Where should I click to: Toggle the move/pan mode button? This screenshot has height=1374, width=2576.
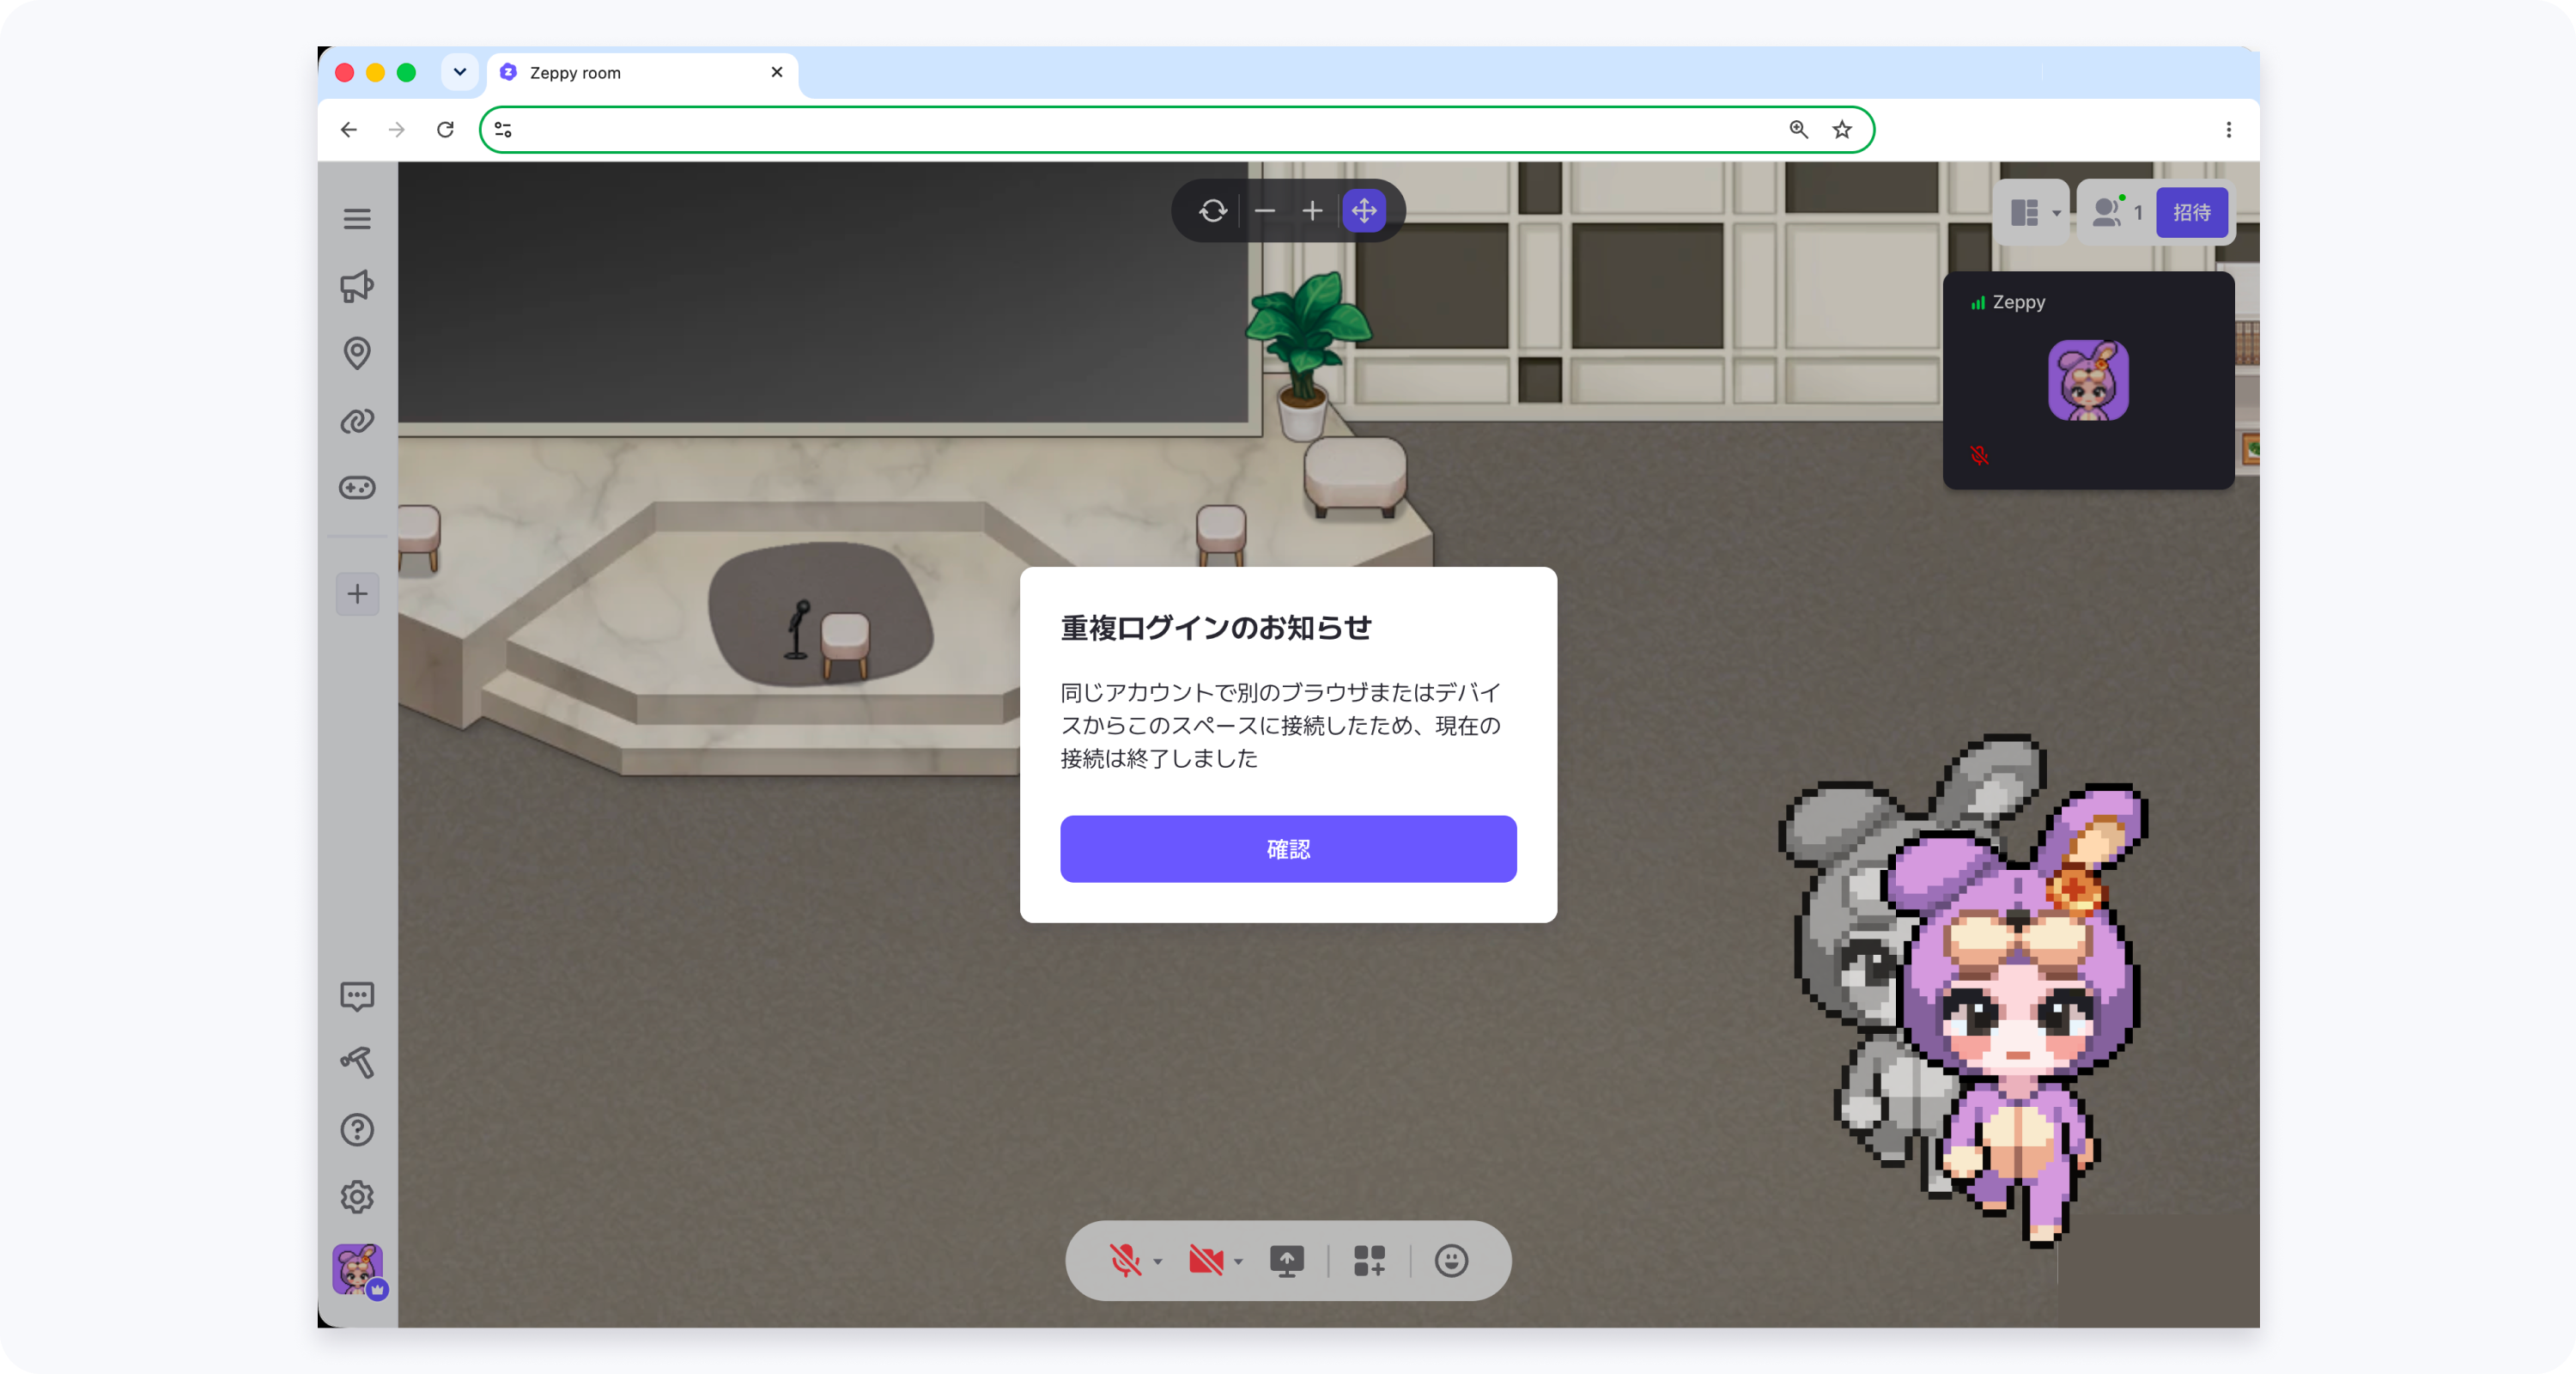coord(1364,211)
